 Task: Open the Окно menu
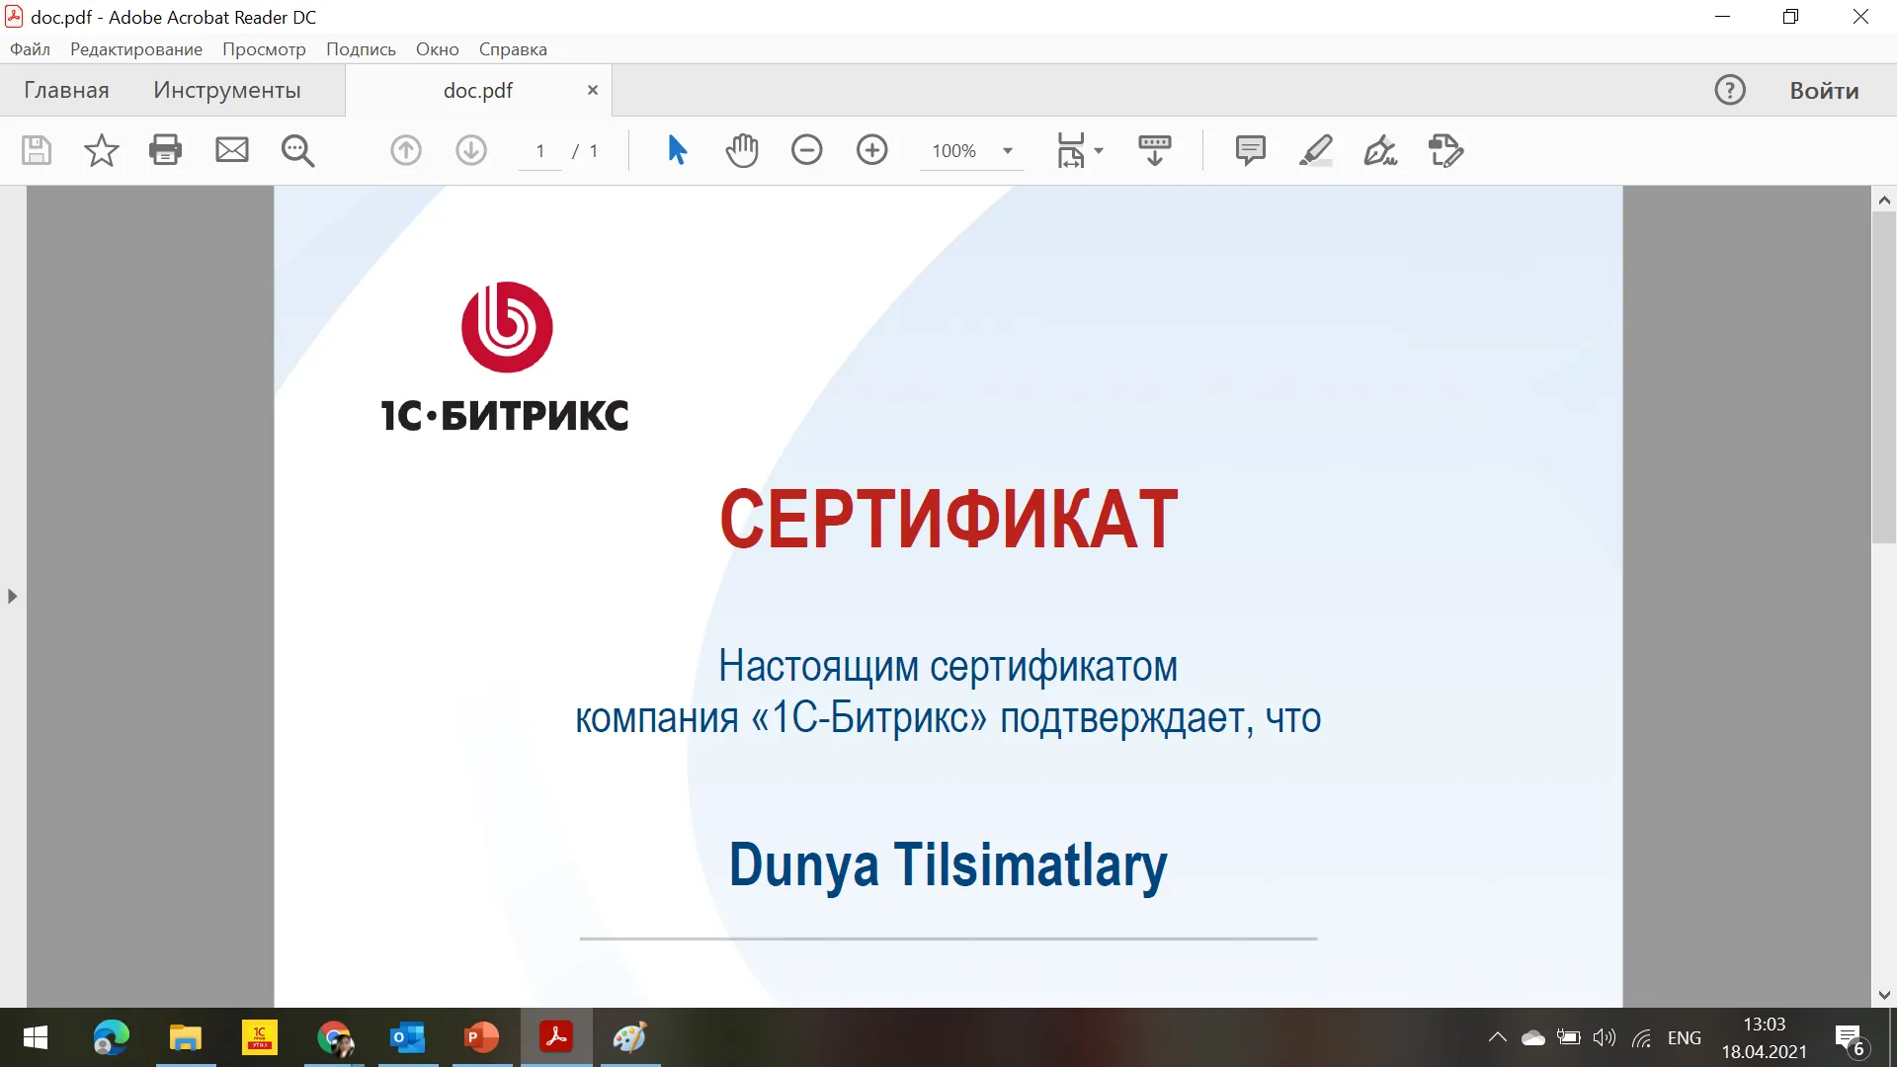tap(438, 49)
